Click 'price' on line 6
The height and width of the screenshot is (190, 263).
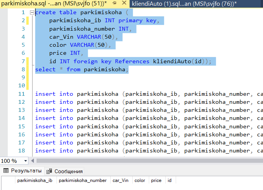point(58,53)
